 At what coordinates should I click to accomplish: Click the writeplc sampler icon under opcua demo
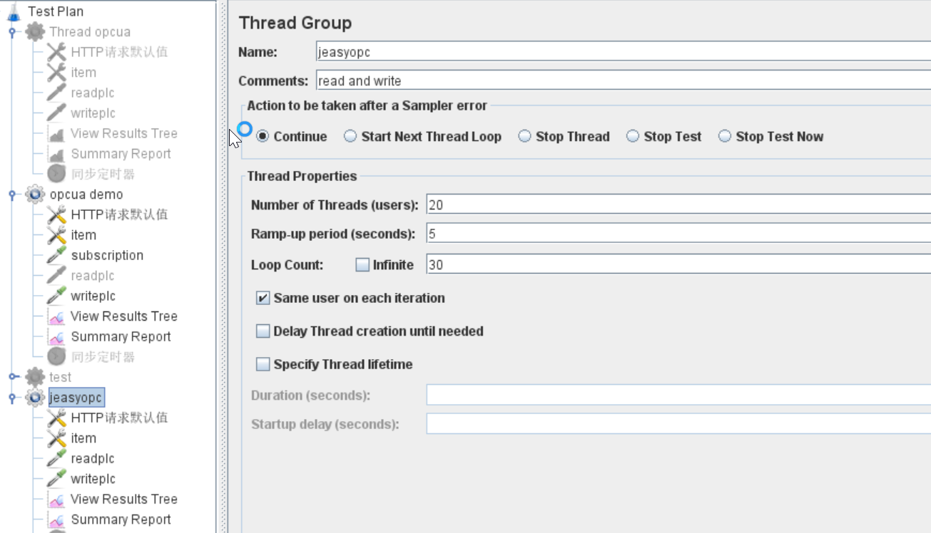pos(58,296)
